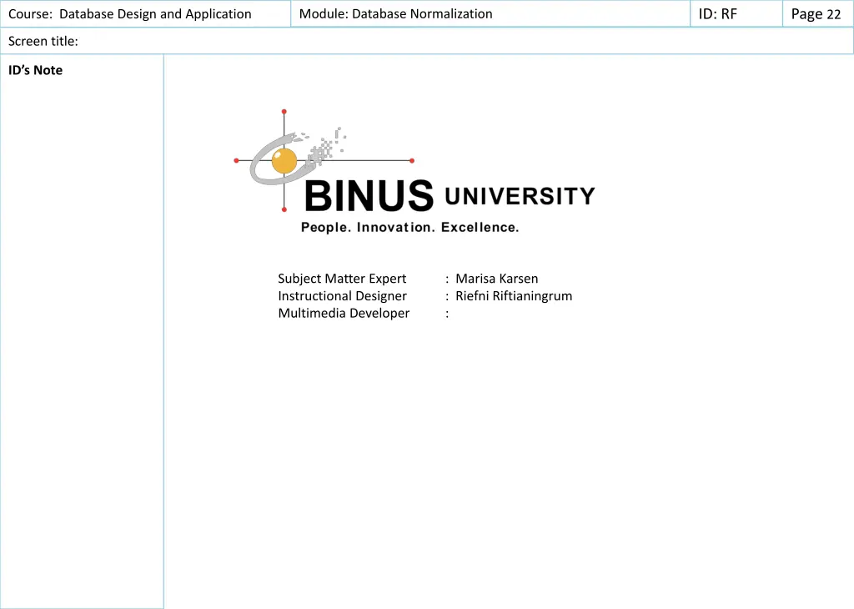Select the 'ID's Note' heading
Screen dimensions: 854x609
[x=35, y=70]
